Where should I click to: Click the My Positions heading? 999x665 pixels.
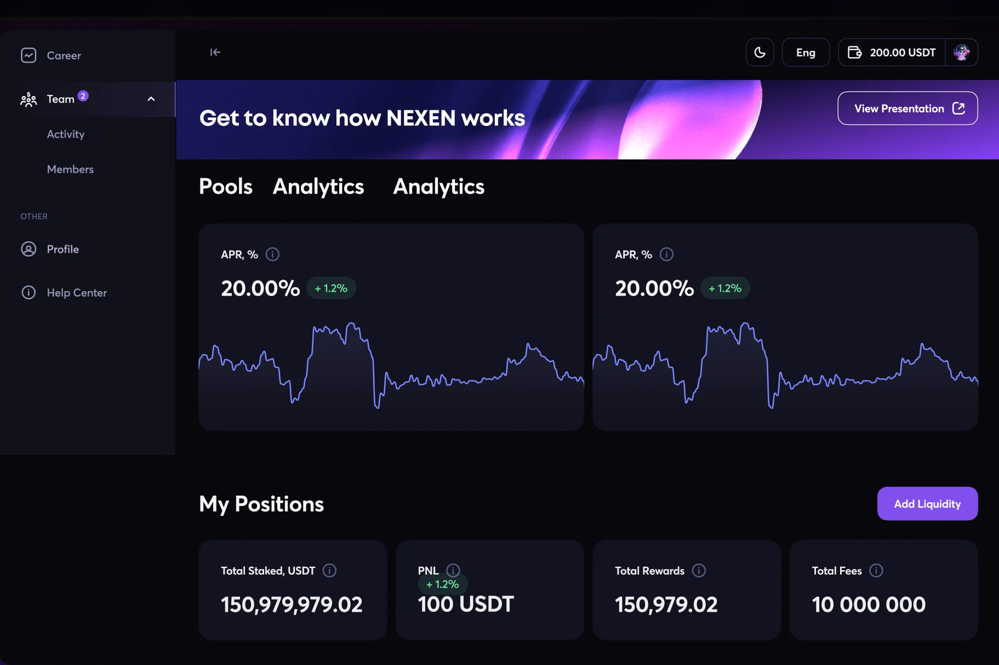coord(261,504)
